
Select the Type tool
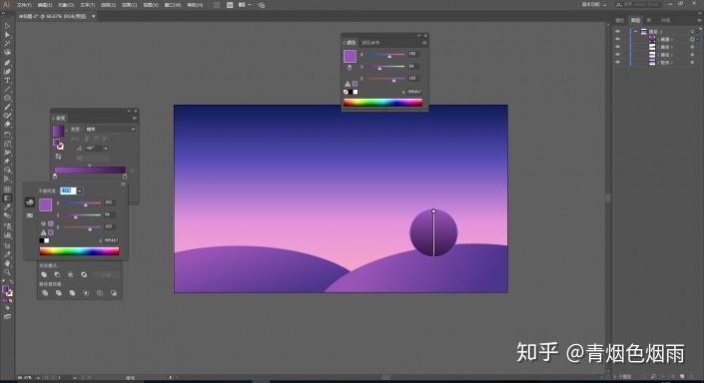click(7, 80)
